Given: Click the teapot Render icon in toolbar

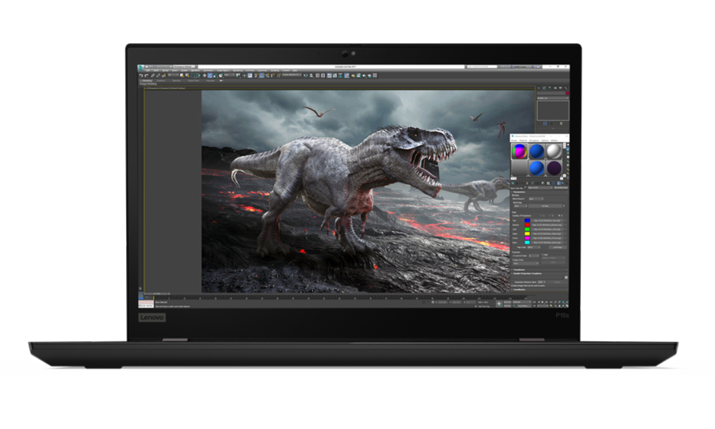Looking at the screenshot, I should coord(364,75).
